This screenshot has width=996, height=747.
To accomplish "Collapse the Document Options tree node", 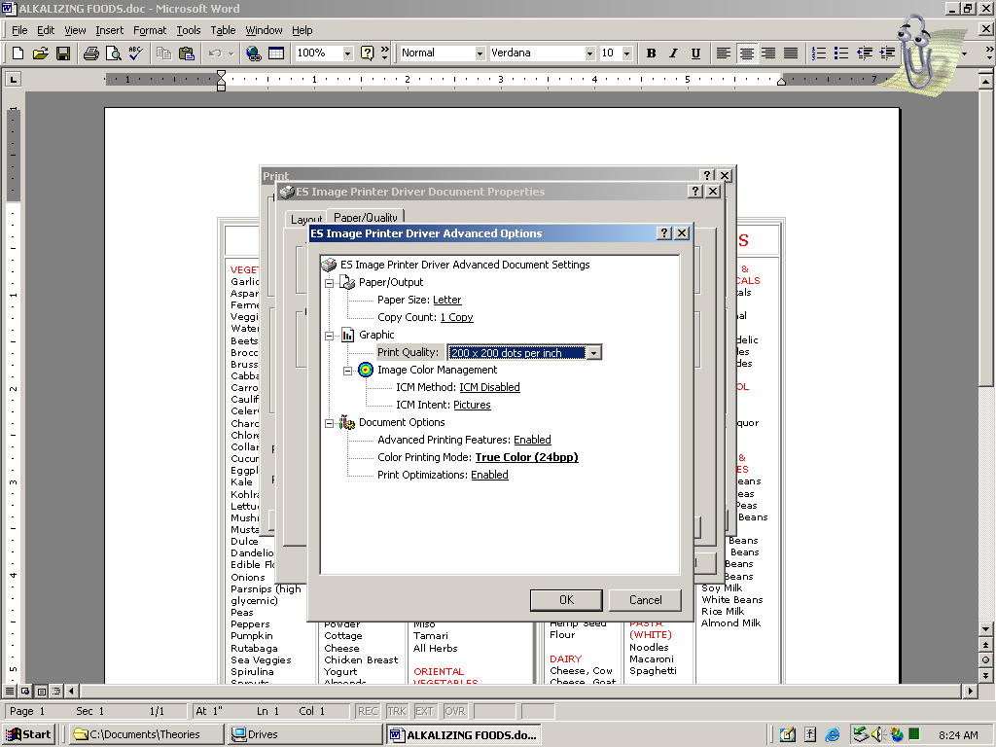I will (x=329, y=423).
